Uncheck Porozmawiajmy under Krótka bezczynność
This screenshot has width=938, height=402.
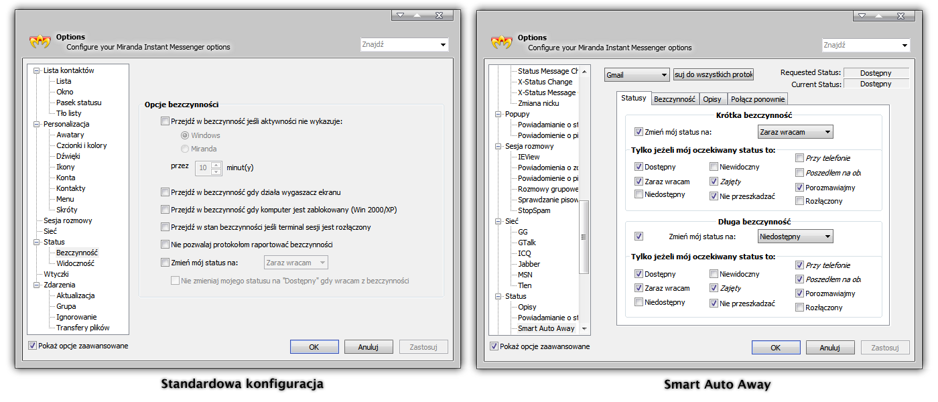[800, 188]
